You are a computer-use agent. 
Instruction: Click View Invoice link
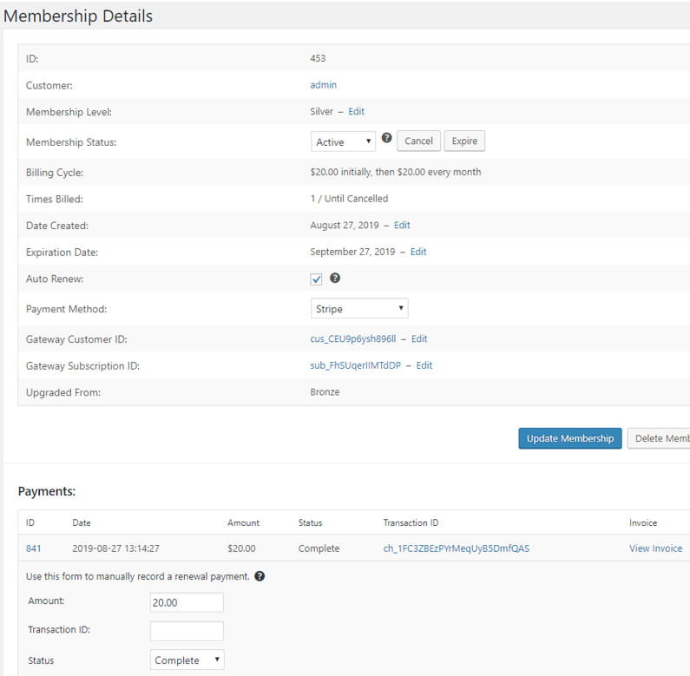(x=655, y=548)
